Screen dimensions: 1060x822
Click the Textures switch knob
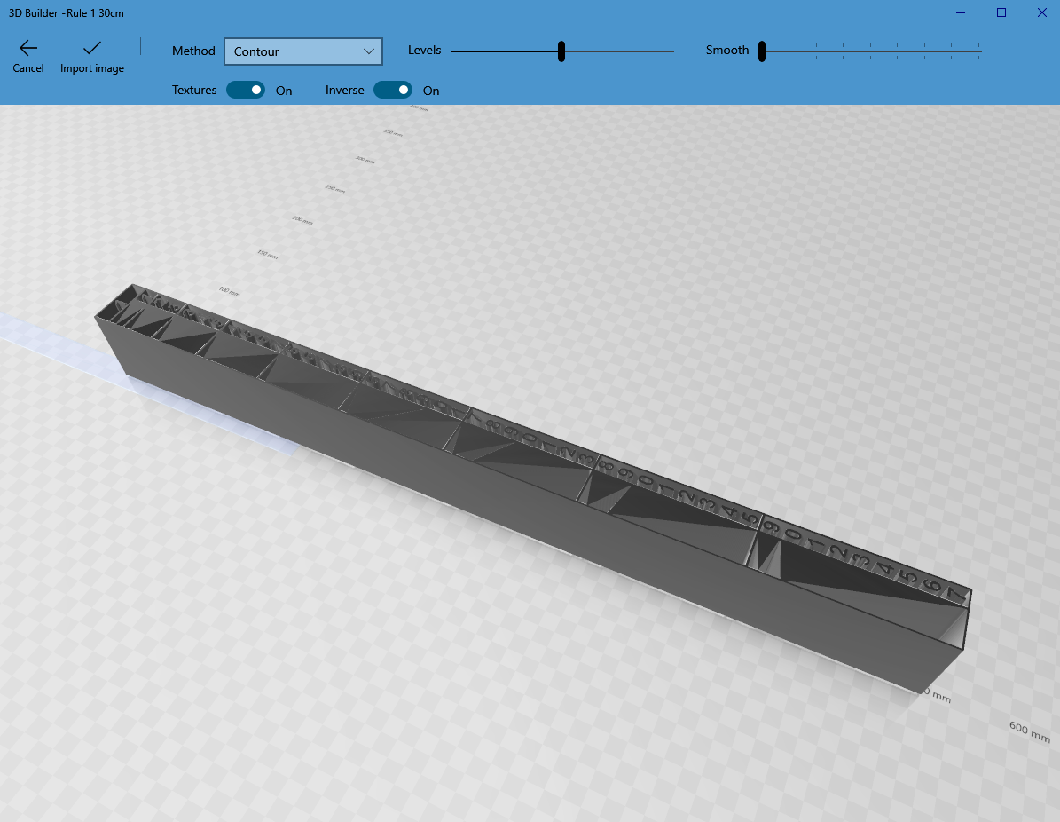[x=255, y=90]
